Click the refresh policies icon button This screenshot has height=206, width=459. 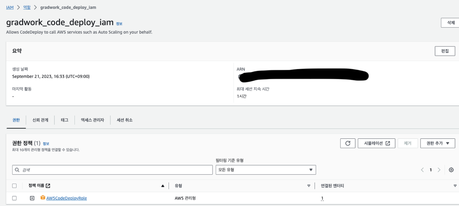[348, 143]
